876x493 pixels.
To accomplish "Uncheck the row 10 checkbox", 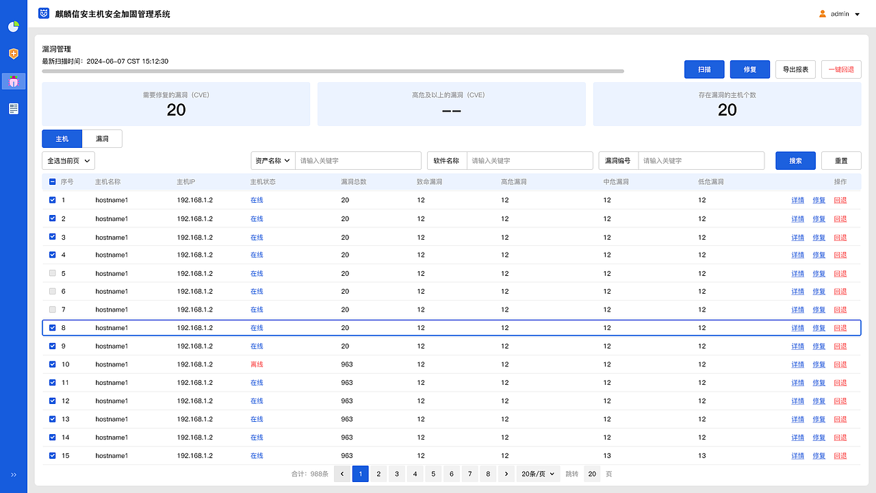I will 53,364.
